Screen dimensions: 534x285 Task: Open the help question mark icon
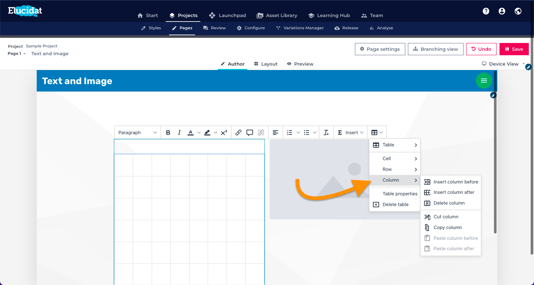click(486, 11)
